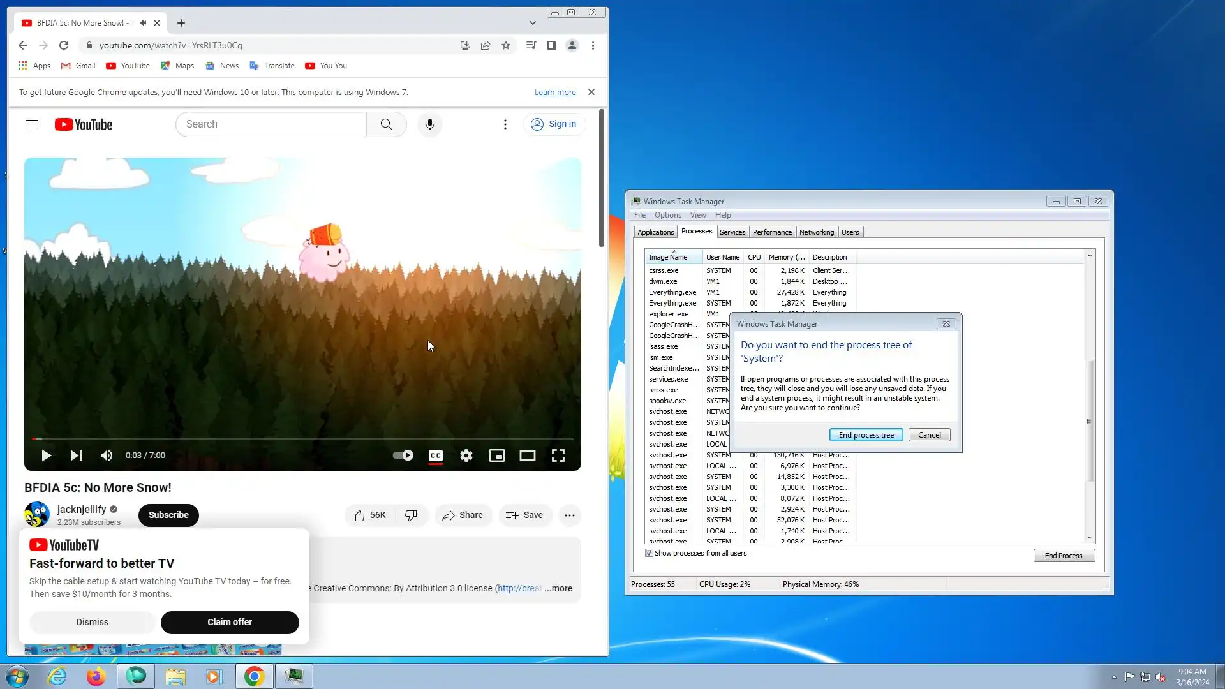Expand video description with ...more
1225x689 pixels.
click(x=558, y=588)
